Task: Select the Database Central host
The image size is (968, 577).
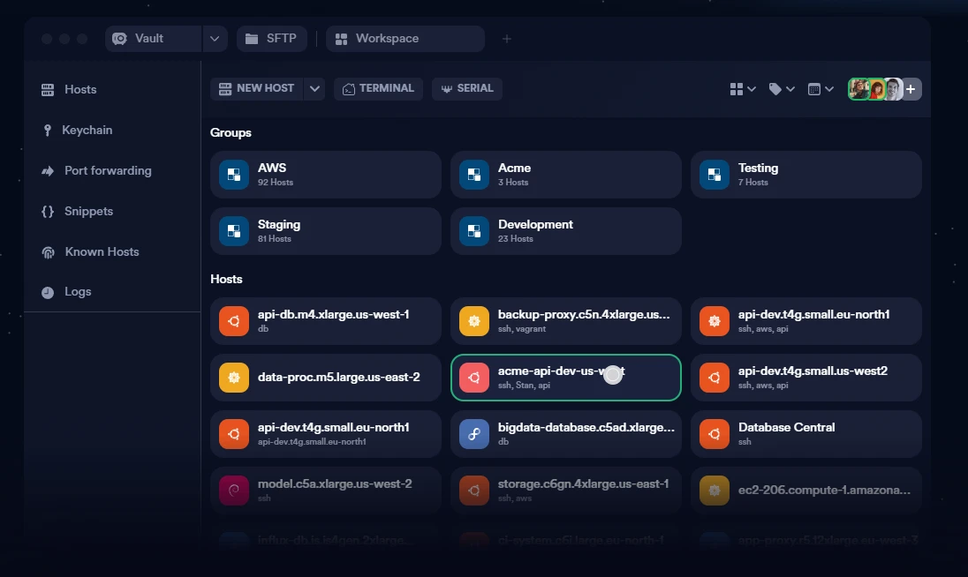Action: [806, 434]
